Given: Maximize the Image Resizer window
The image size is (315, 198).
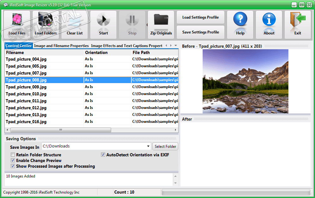Looking at the screenshot, I should (301, 5).
